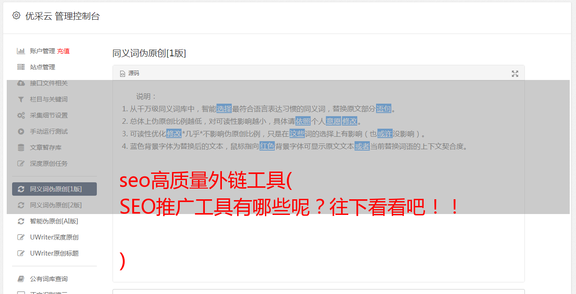Click the refresh icon beside 同义词伪原创[1版]
The image size is (576, 294).
click(21, 189)
